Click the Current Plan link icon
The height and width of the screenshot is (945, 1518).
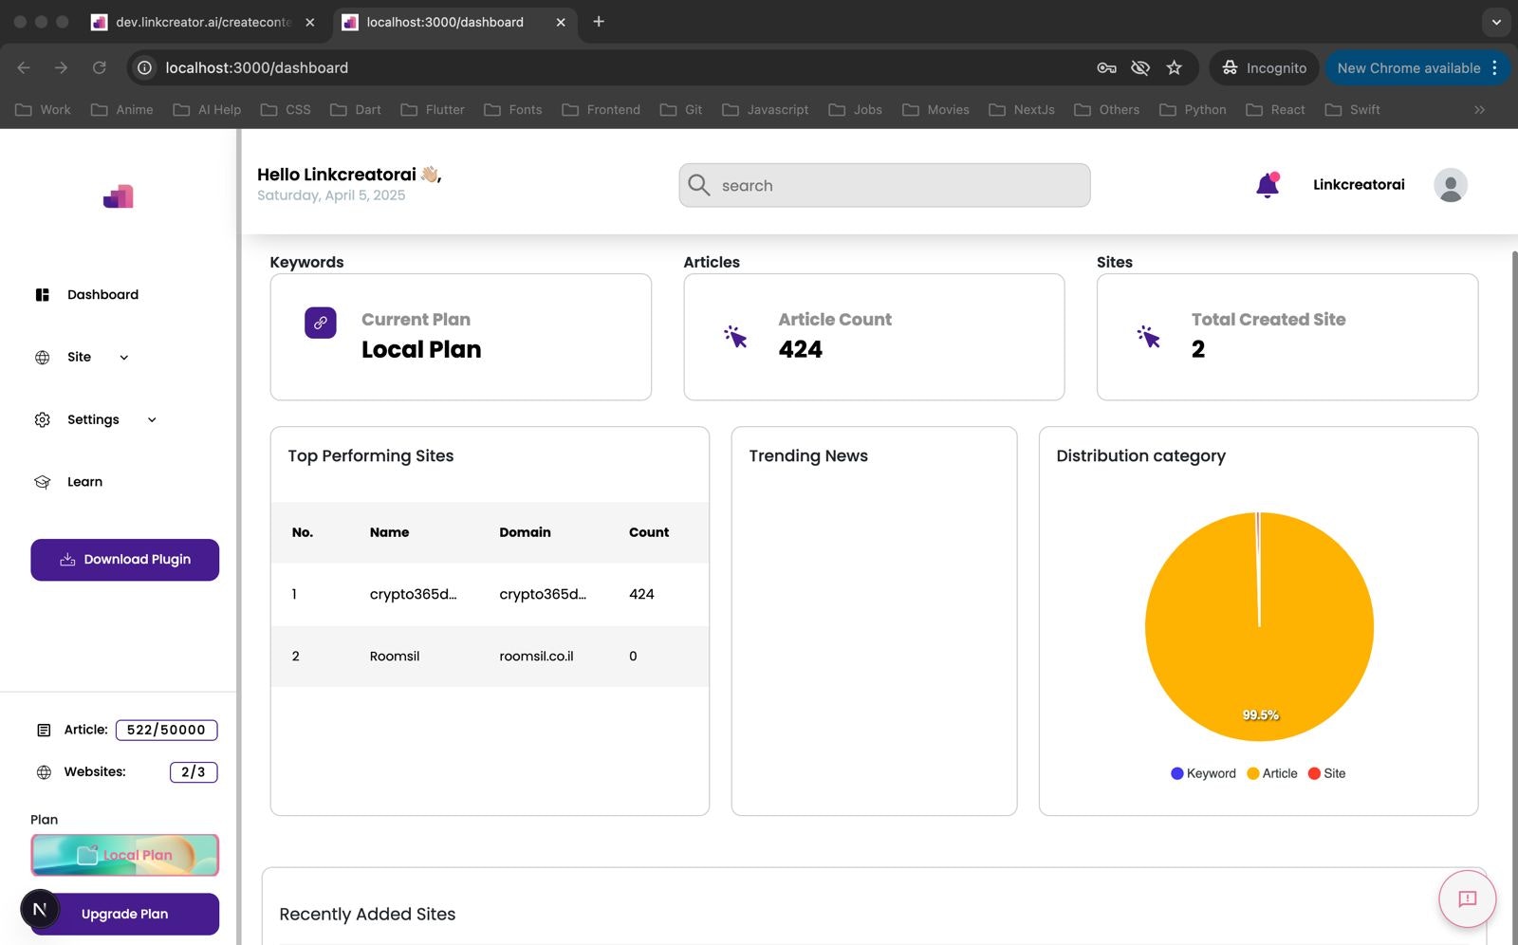pos(321,323)
